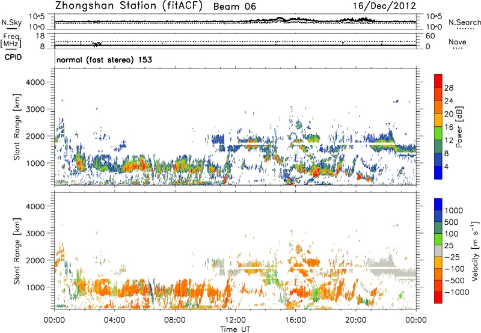Select the 2000 tick in velocity panel
The image size is (481, 333).
35,260
